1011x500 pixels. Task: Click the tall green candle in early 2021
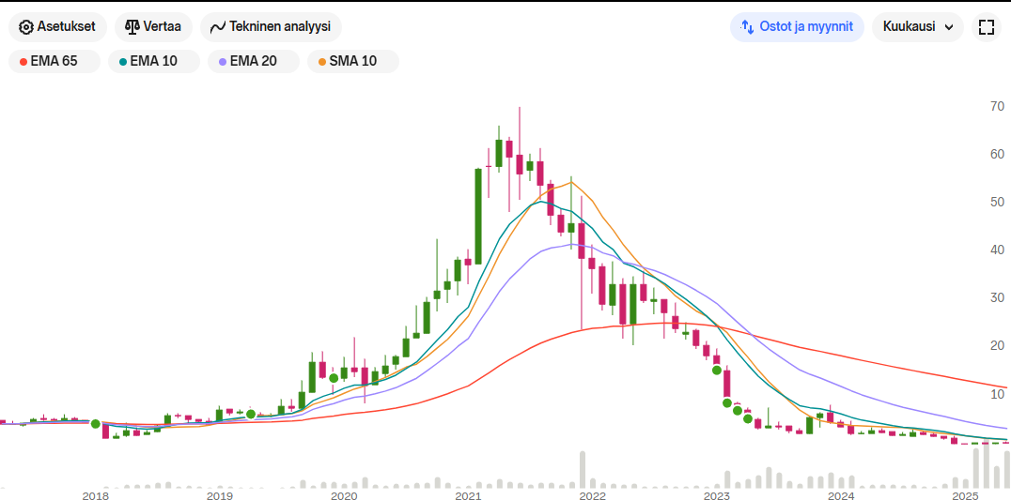pyautogui.click(x=478, y=216)
